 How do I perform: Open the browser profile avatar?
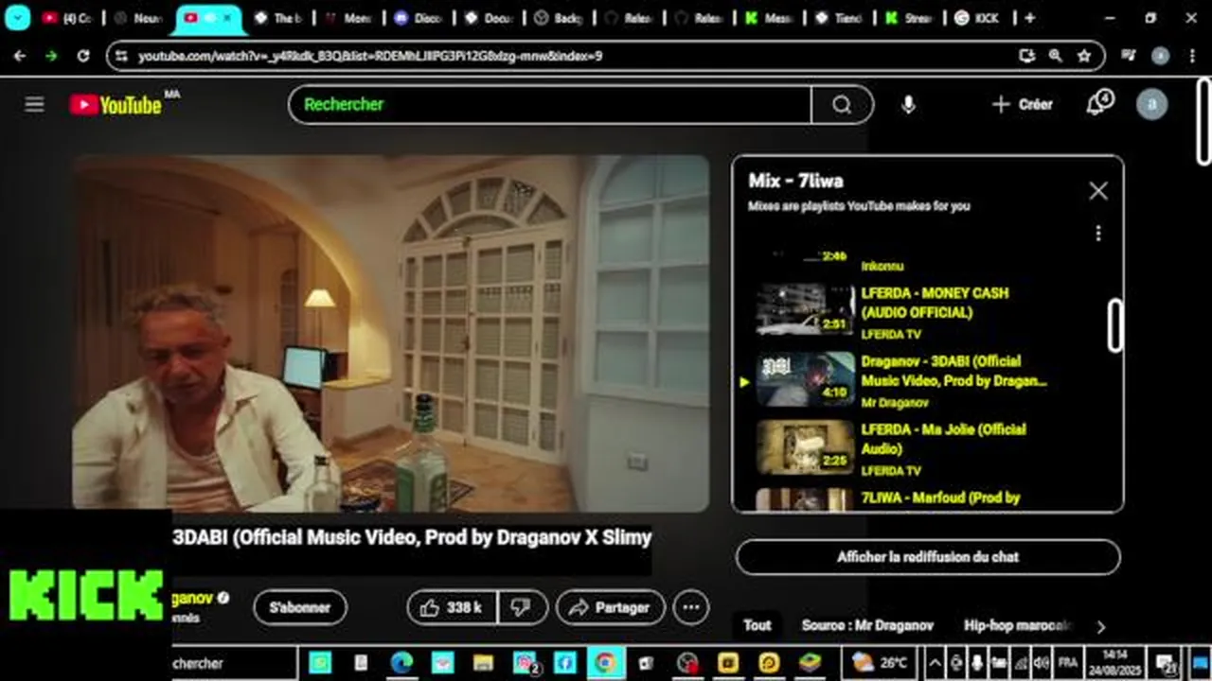point(1160,56)
